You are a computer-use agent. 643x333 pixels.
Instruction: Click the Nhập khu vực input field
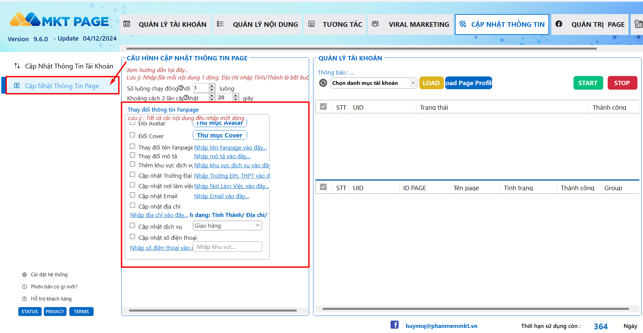point(227,247)
